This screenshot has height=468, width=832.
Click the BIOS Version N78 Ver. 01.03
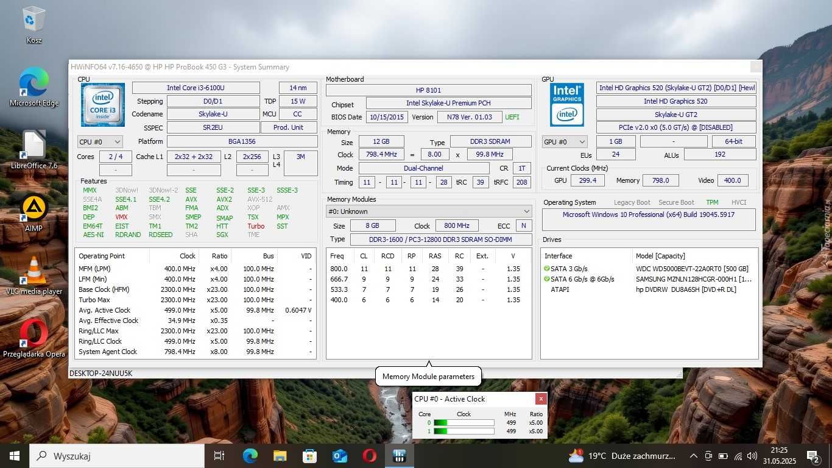[470, 117]
